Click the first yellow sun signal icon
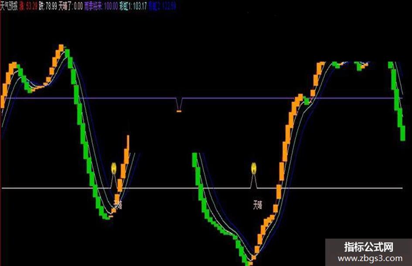Screen dimensions: 412x266 (x=113, y=168)
